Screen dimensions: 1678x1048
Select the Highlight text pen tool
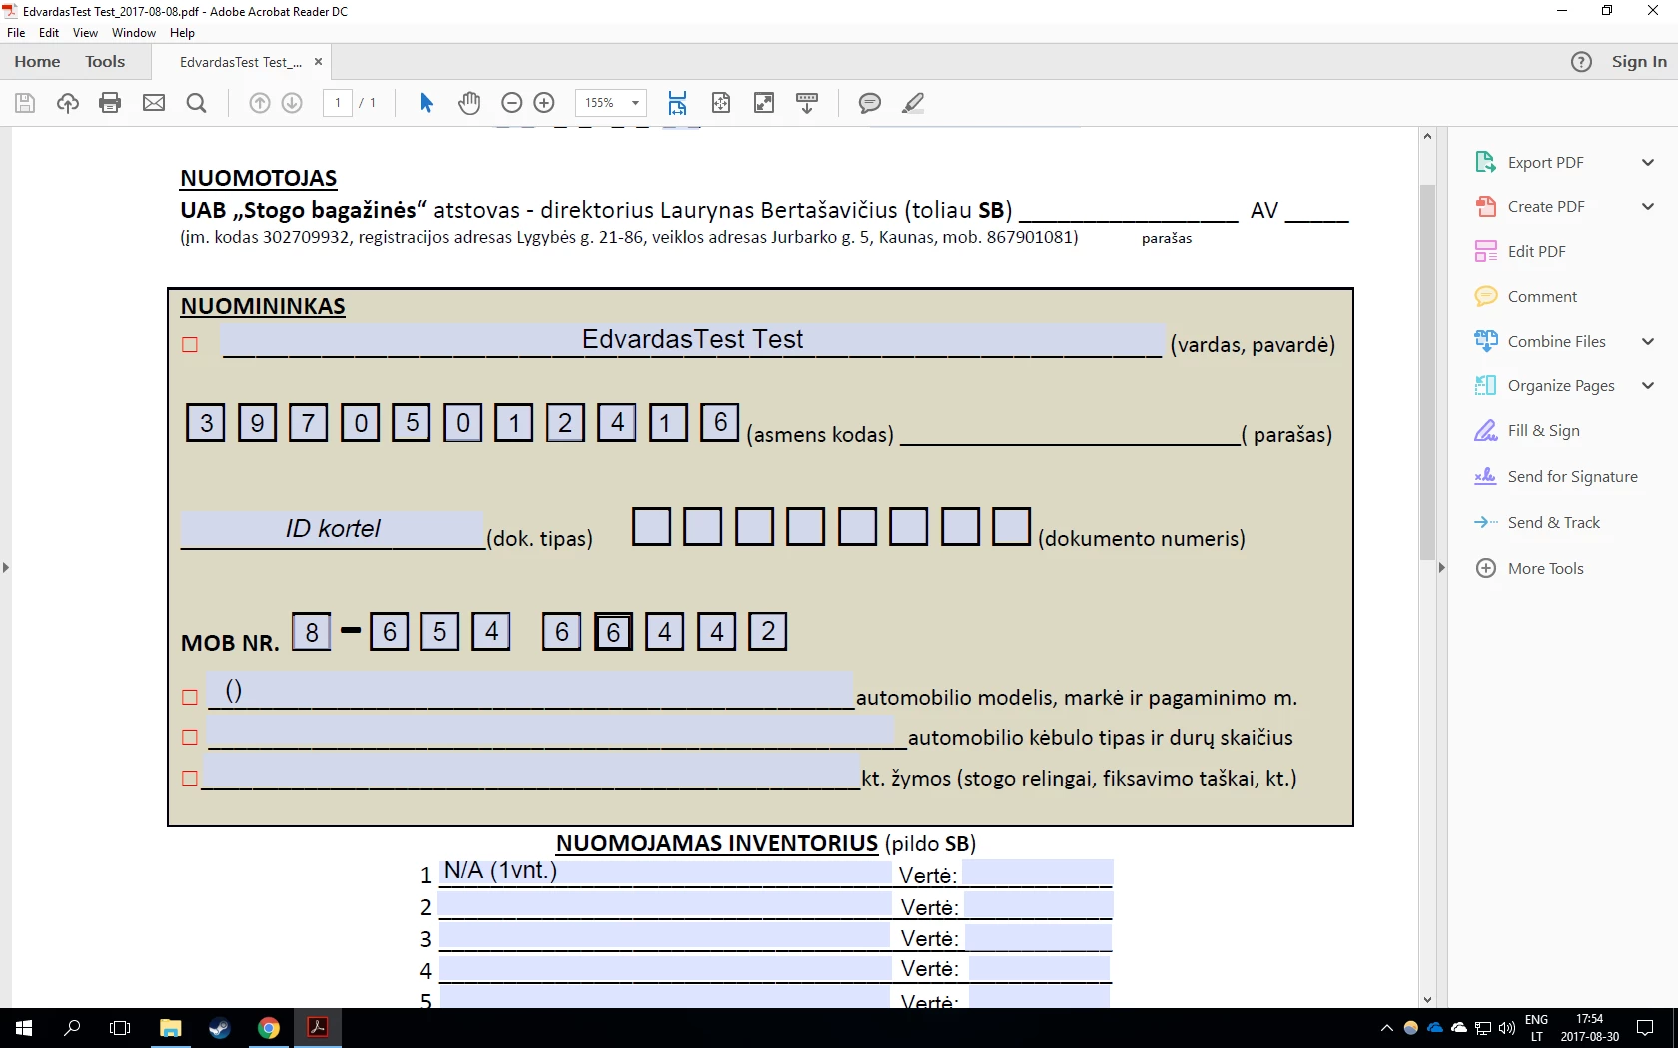tap(913, 103)
